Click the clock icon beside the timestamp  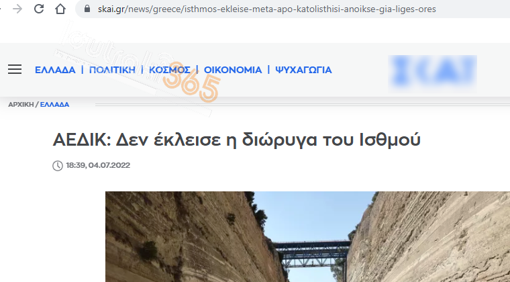pyautogui.click(x=58, y=166)
